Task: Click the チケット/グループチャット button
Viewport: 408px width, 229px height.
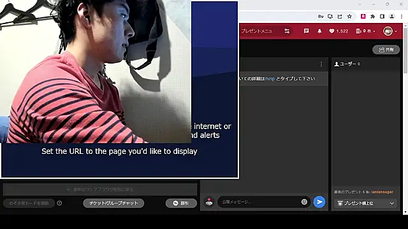Action: [113, 203]
